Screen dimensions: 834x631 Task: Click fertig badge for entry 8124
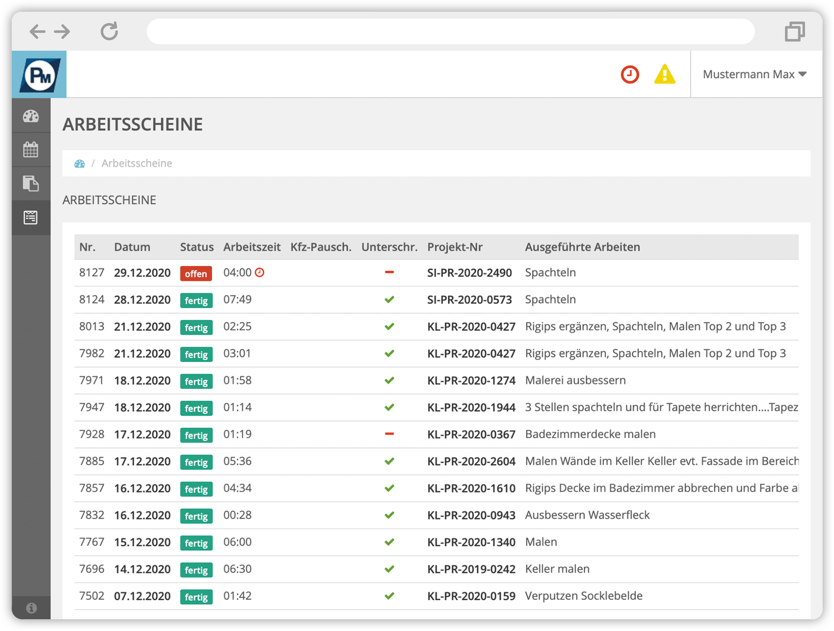[x=196, y=300]
